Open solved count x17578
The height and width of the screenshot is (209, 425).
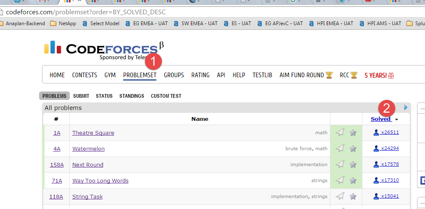[x=390, y=165]
